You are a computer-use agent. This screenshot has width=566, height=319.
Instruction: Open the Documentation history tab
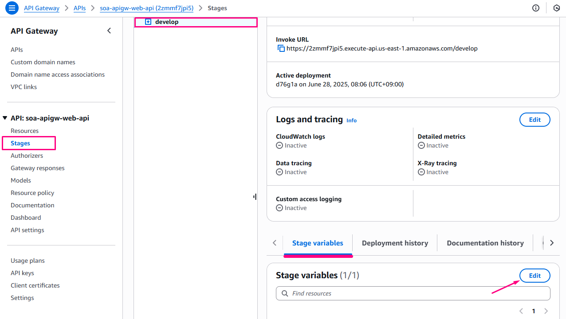click(x=485, y=243)
